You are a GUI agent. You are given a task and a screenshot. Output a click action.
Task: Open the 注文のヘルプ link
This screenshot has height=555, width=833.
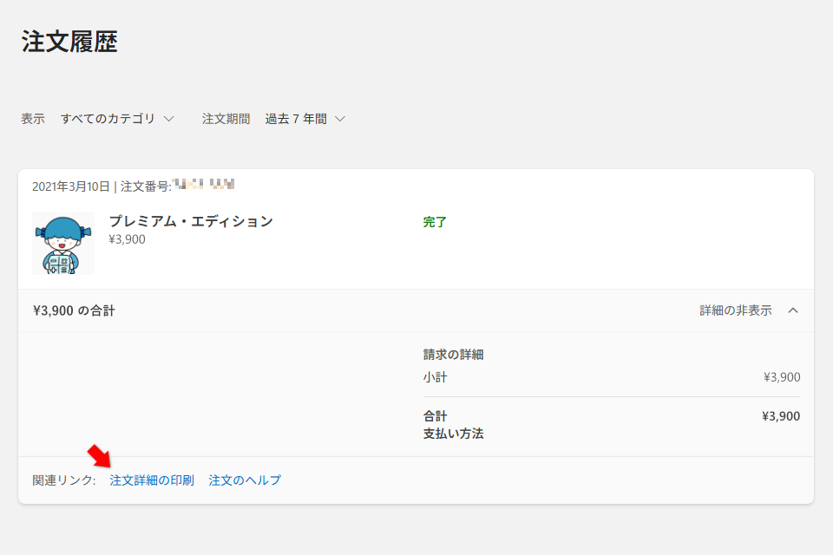click(245, 480)
